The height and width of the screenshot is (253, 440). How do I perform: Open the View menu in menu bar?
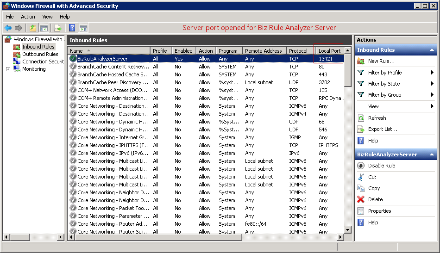pos(47,17)
